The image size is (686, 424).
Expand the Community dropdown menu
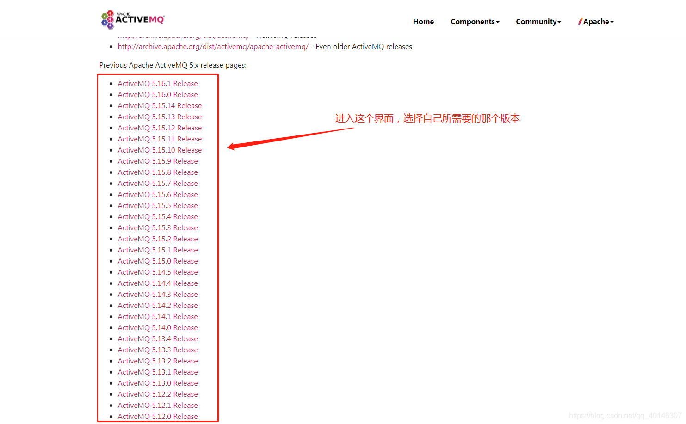tap(538, 22)
